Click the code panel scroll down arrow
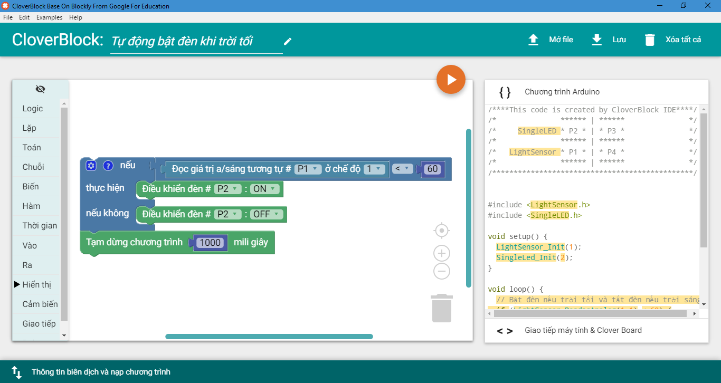 pyautogui.click(x=704, y=304)
